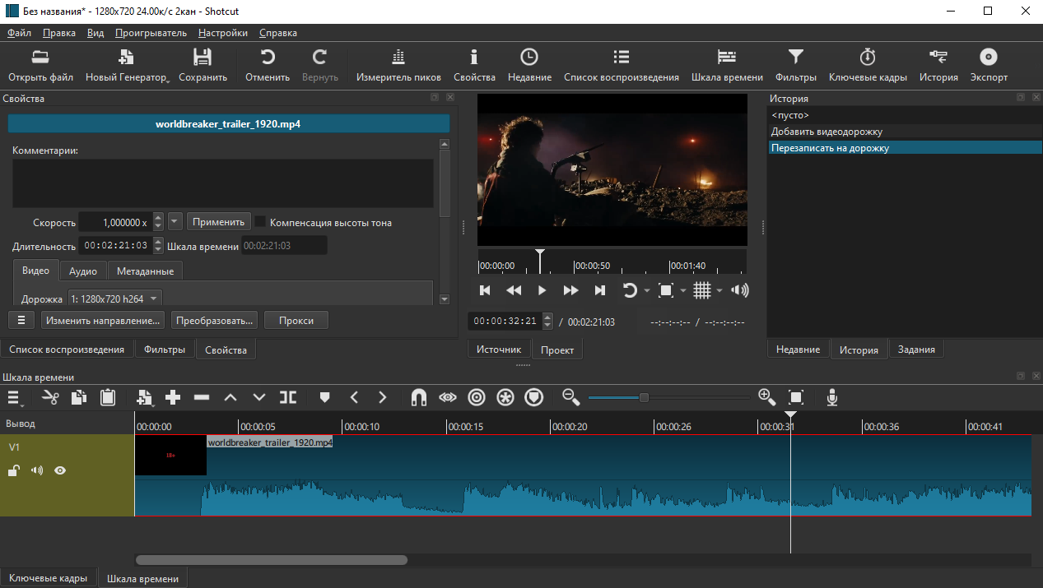The image size is (1043, 588).
Task: Switch to the Аудио properties tab
Action: [83, 271]
